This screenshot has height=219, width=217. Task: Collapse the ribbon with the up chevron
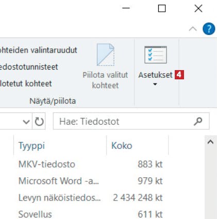(193, 29)
